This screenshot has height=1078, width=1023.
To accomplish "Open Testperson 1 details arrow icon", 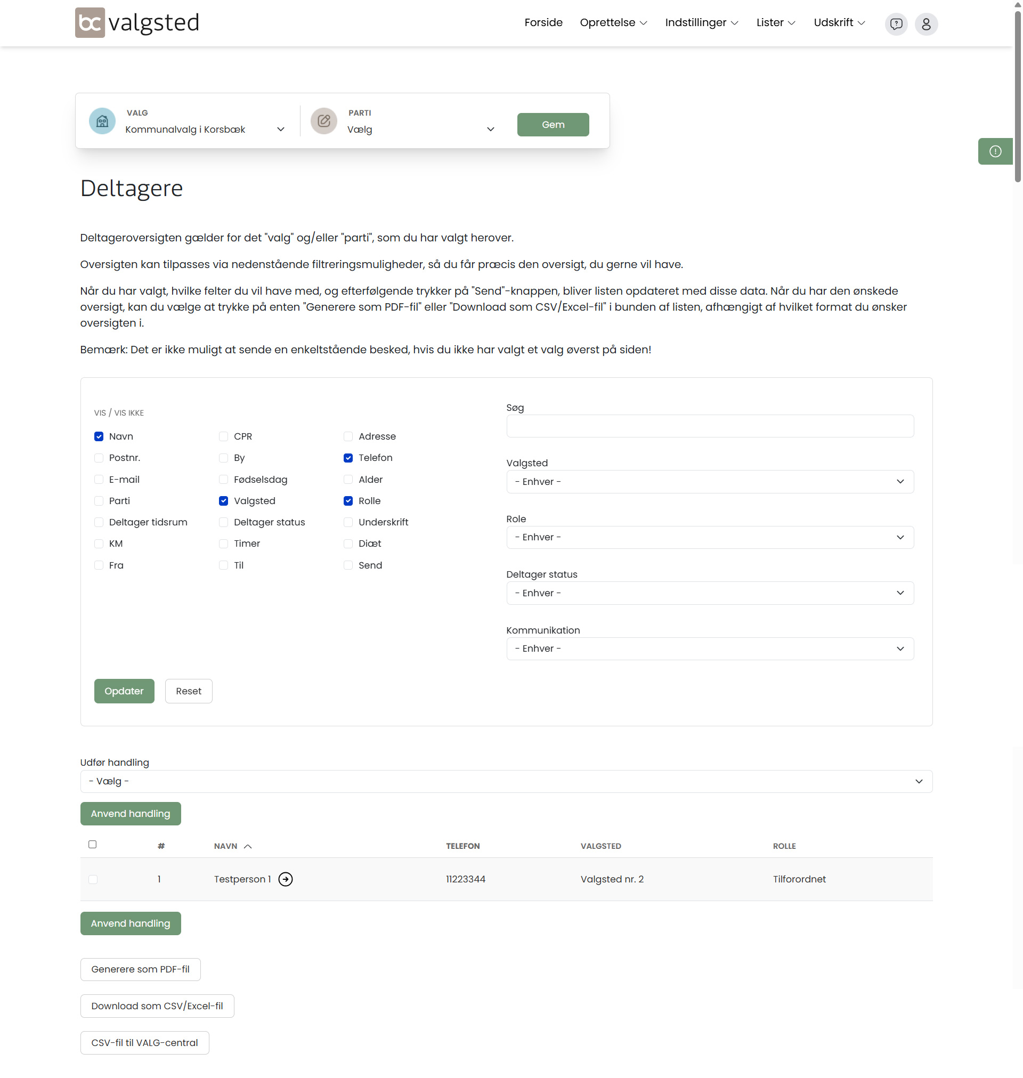I will 285,879.
